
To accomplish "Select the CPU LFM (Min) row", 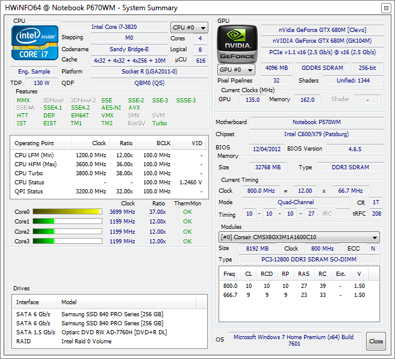I will 110,155.
